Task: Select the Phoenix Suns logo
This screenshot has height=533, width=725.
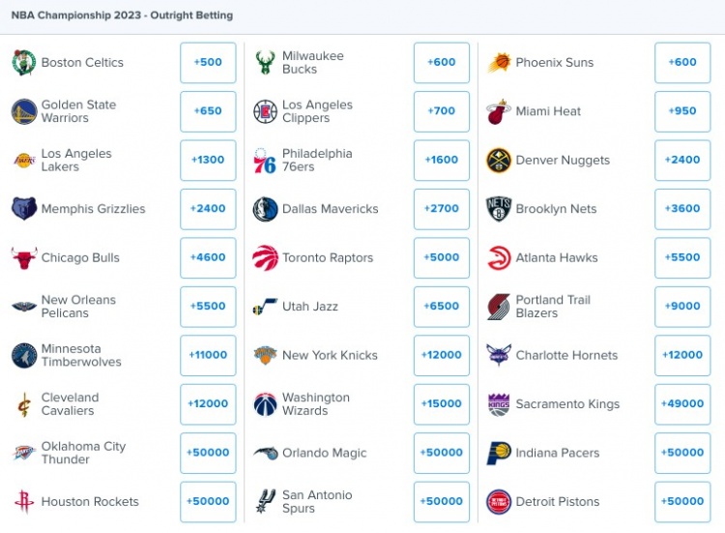Action: [499, 63]
